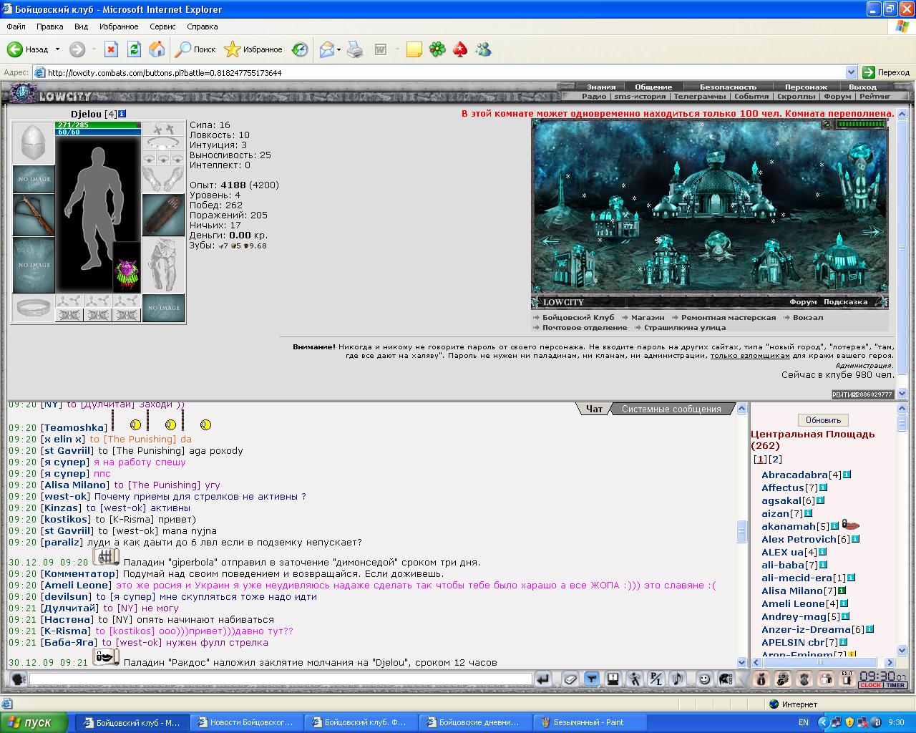Open the Mail button dropdown arrow
This screenshot has width=916, height=733.
(338, 49)
